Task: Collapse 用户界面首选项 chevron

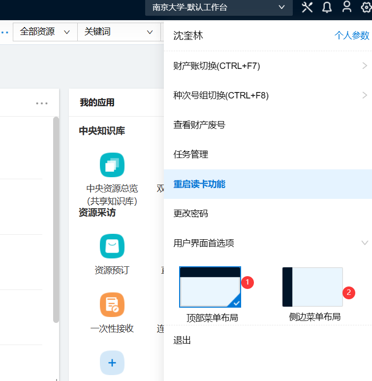Action: [365, 243]
